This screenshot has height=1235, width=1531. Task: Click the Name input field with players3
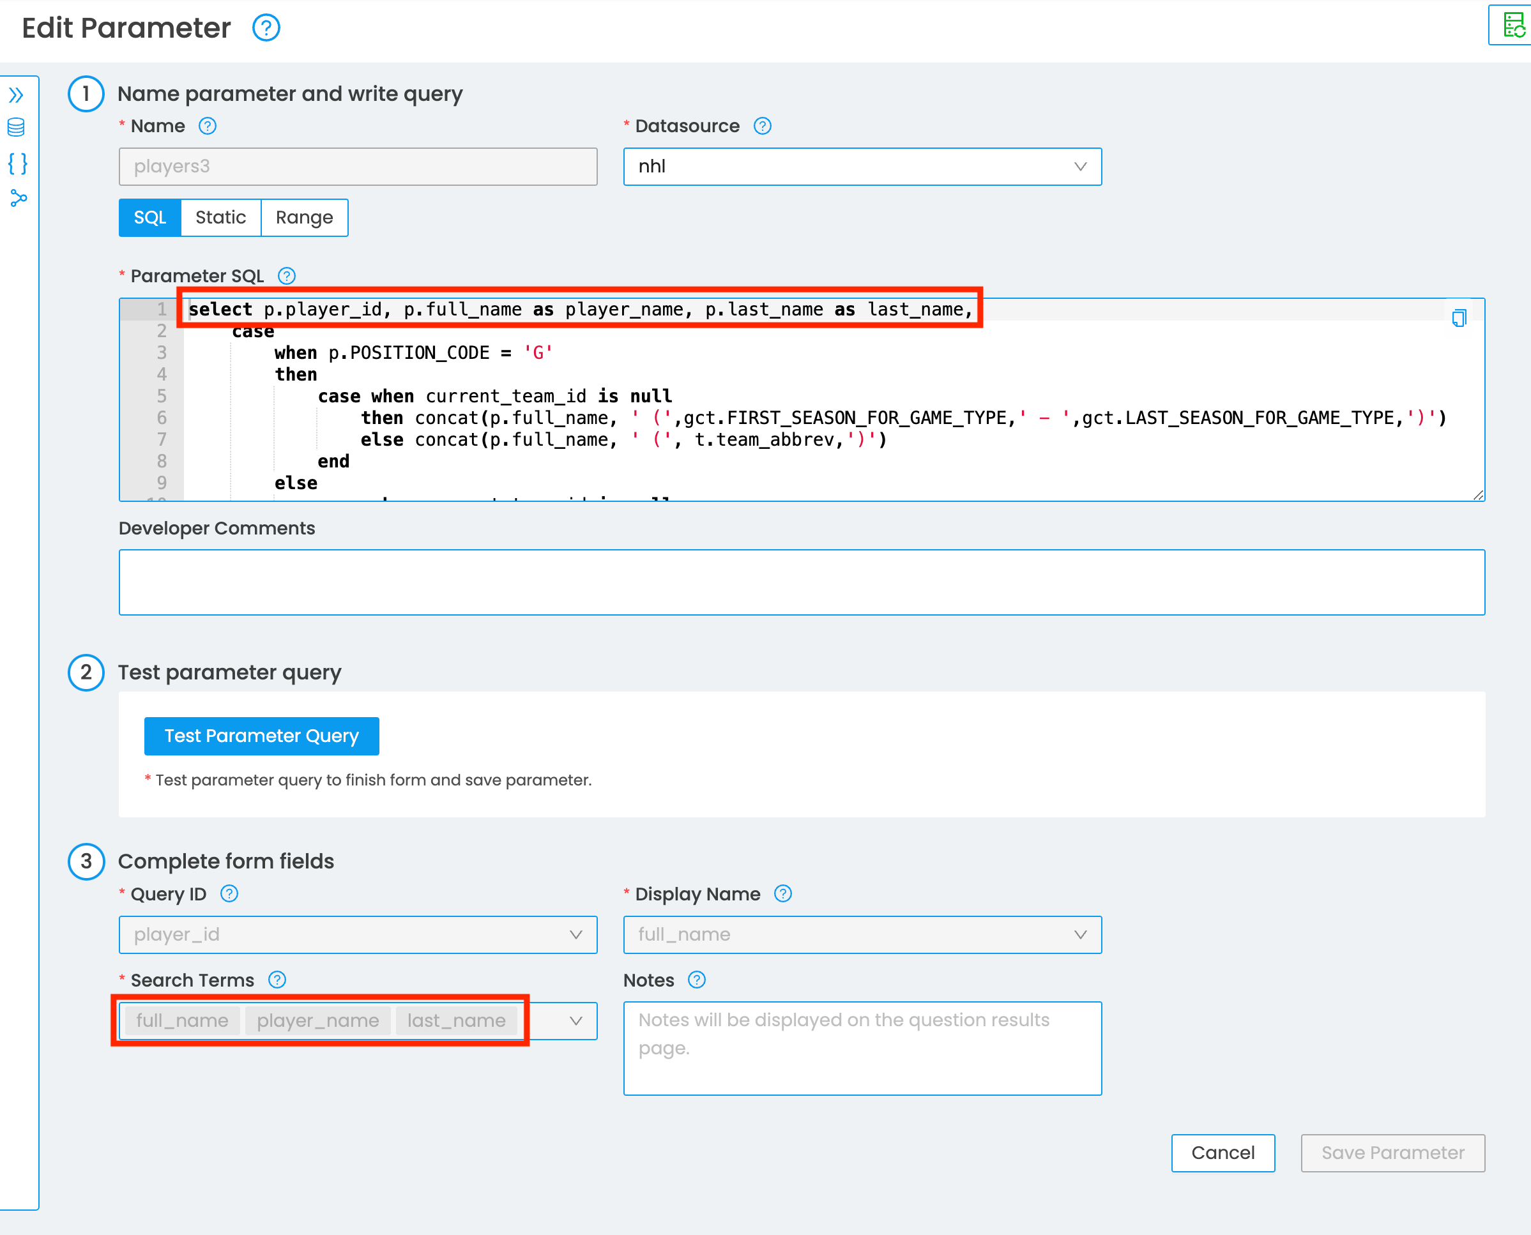coord(358,167)
